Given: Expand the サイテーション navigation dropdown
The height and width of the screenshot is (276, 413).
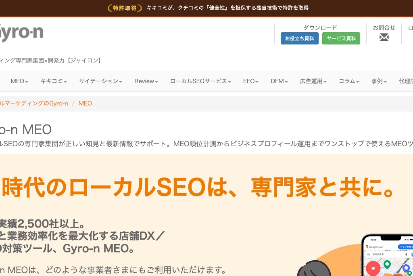Looking at the screenshot, I should coord(100,81).
